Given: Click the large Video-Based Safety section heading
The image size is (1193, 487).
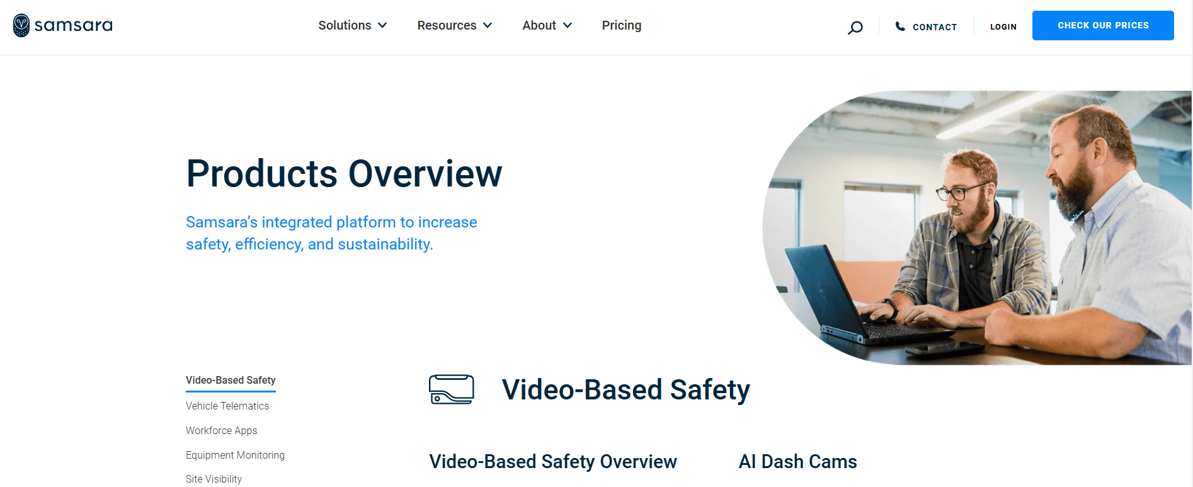Looking at the screenshot, I should tap(625, 389).
